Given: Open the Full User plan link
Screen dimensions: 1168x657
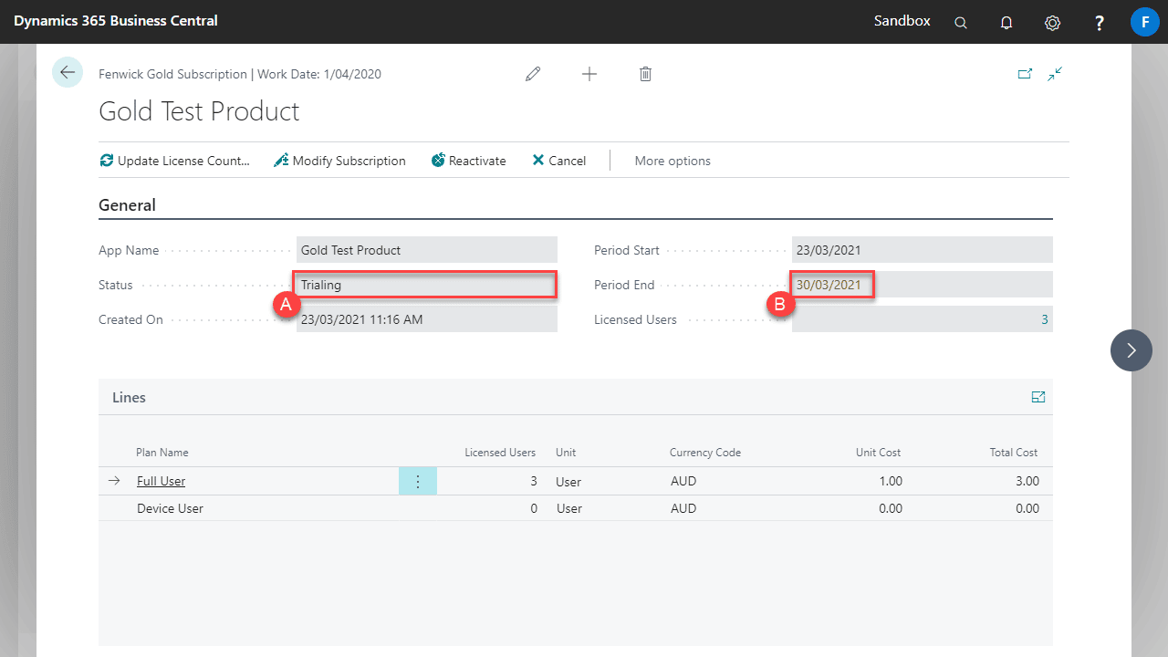Looking at the screenshot, I should (161, 482).
